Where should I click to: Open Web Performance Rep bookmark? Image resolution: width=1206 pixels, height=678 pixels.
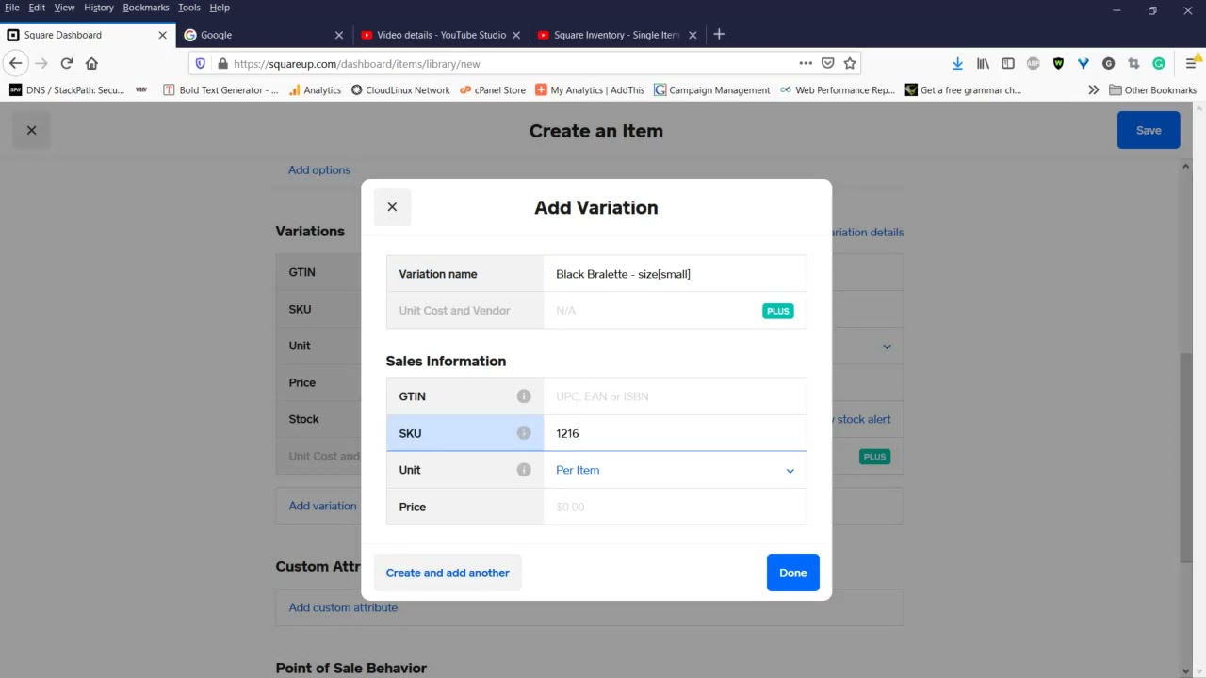pyautogui.click(x=838, y=90)
